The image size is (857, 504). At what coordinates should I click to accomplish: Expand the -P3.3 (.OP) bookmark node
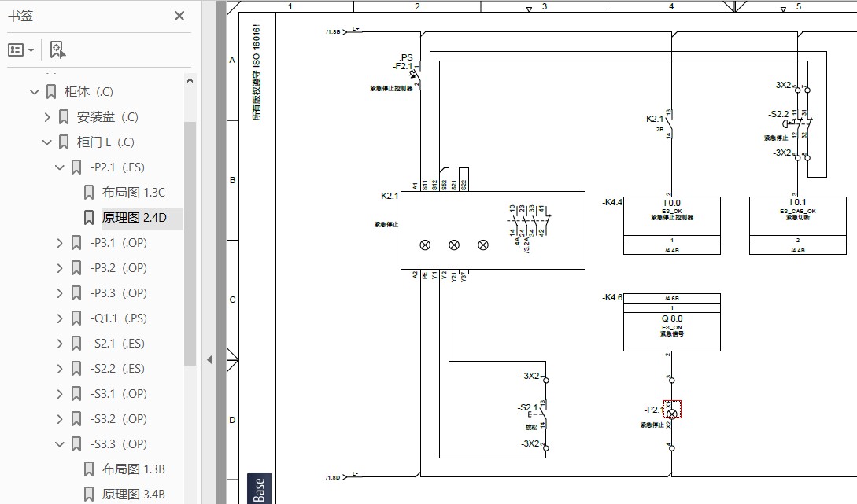click(60, 292)
